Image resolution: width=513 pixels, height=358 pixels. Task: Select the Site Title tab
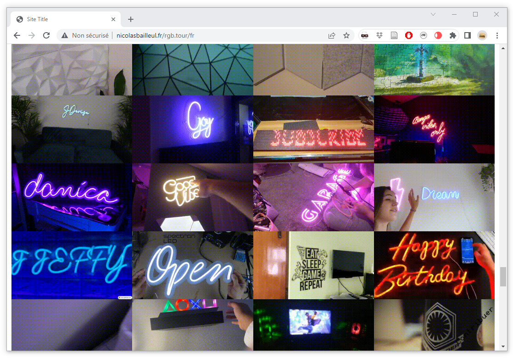click(x=60, y=19)
